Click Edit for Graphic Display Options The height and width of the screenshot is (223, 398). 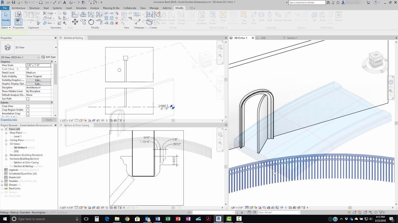tap(38, 84)
